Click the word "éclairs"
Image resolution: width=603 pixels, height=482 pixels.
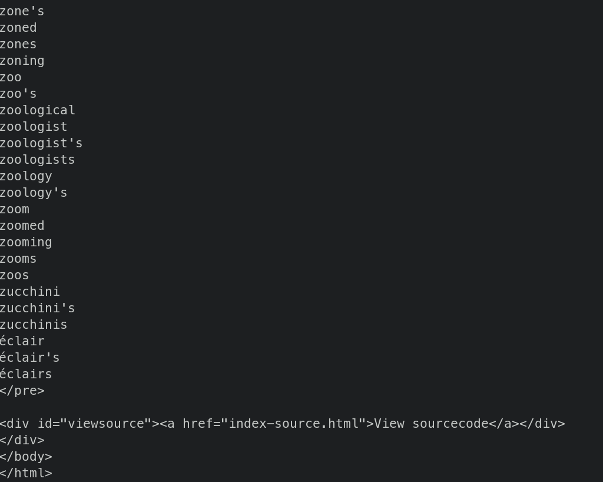click(x=26, y=374)
